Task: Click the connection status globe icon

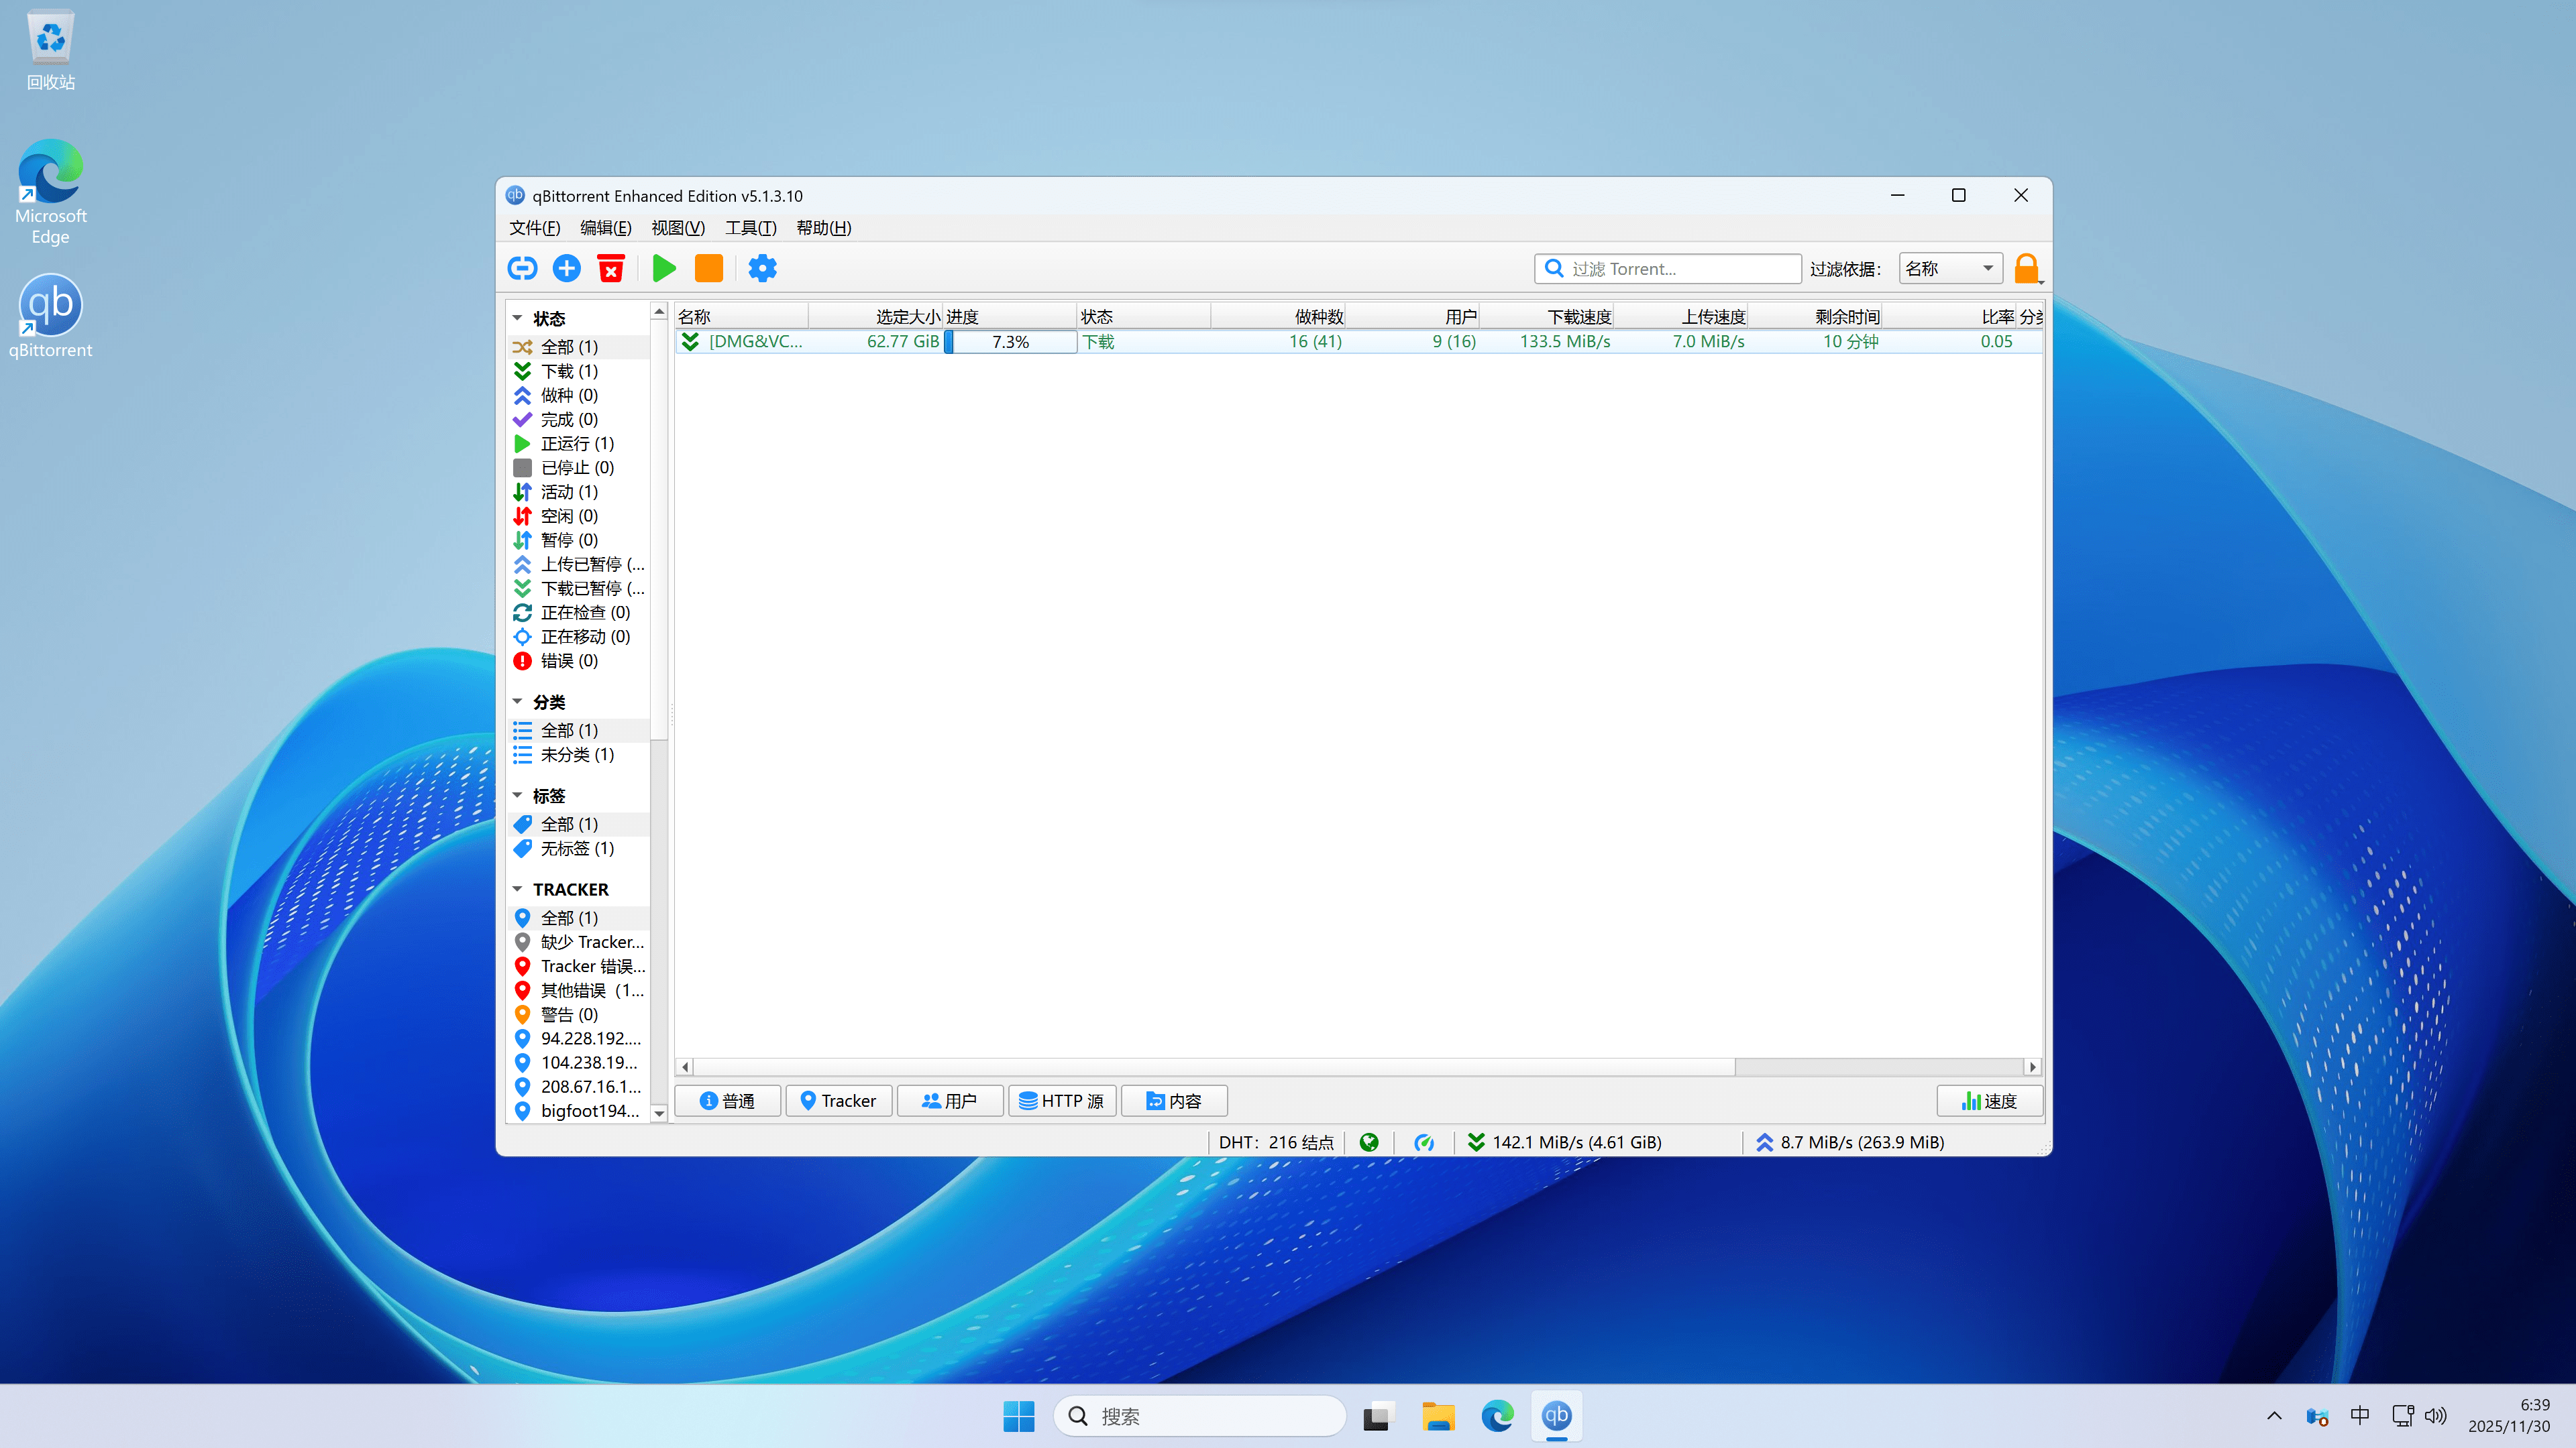Action: 1369,1141
